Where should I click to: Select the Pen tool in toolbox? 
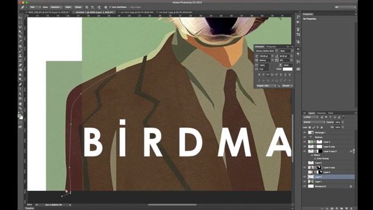coord(20,84)
